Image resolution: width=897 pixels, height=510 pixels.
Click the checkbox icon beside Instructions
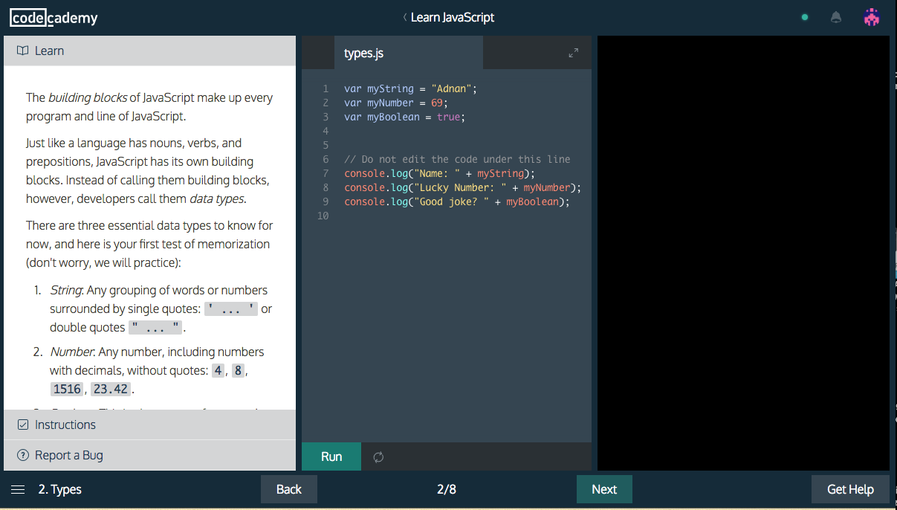click(22, 425)
